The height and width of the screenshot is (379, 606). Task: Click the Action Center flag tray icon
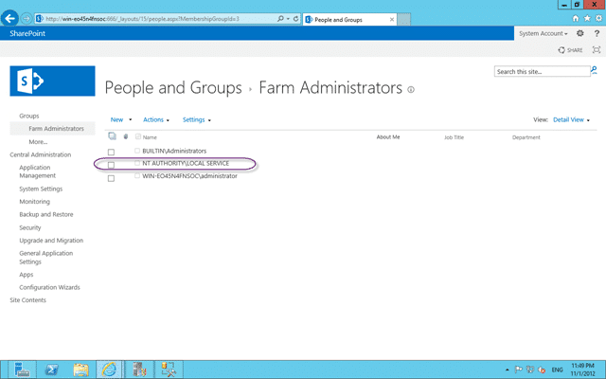click(518, 370)
